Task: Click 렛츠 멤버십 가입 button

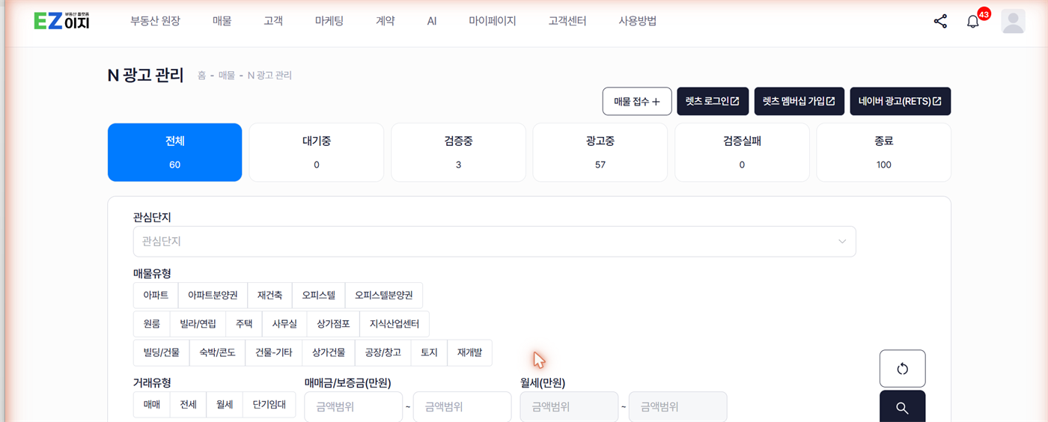Action: coord(799,102)
